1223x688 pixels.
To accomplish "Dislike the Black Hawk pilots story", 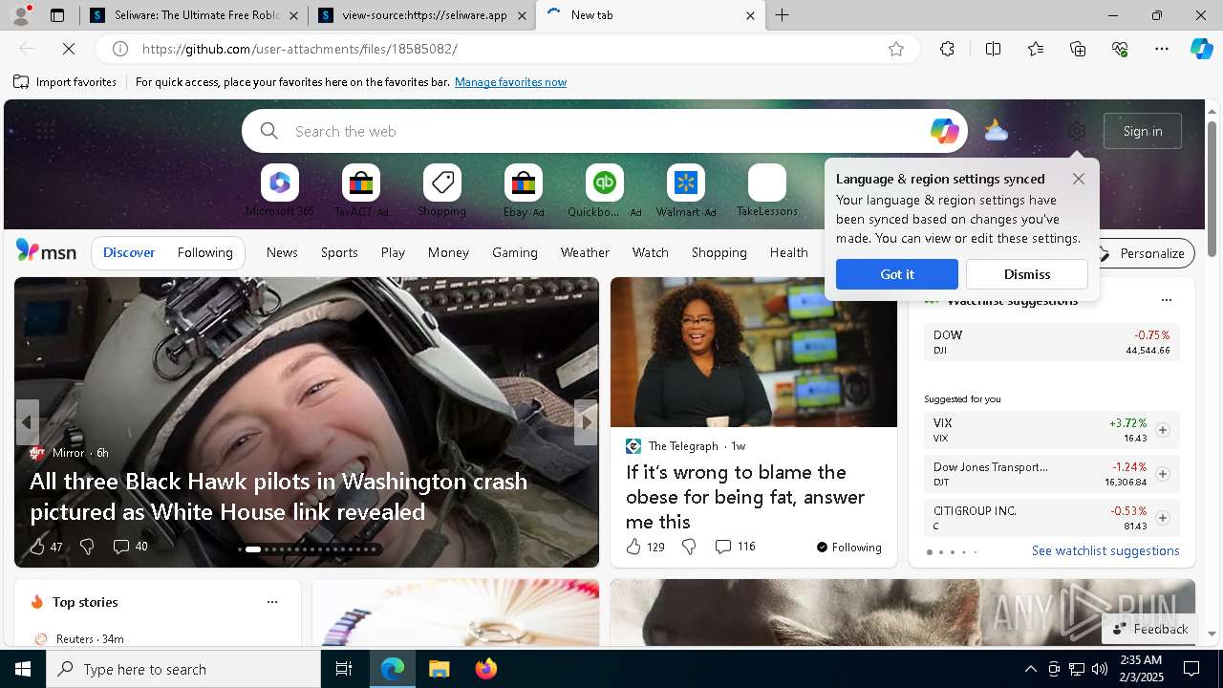I will [87, 547].
